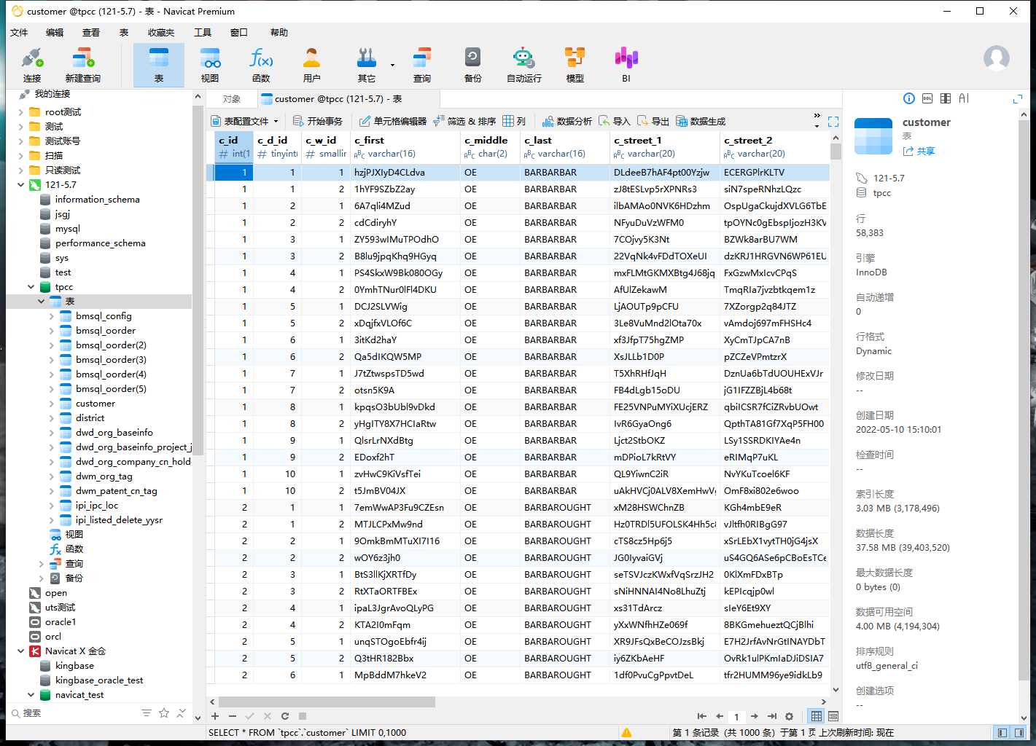Viewport: 1036px width, 746px height.
Task: Click the 导出 button
Action: (653, 122)
